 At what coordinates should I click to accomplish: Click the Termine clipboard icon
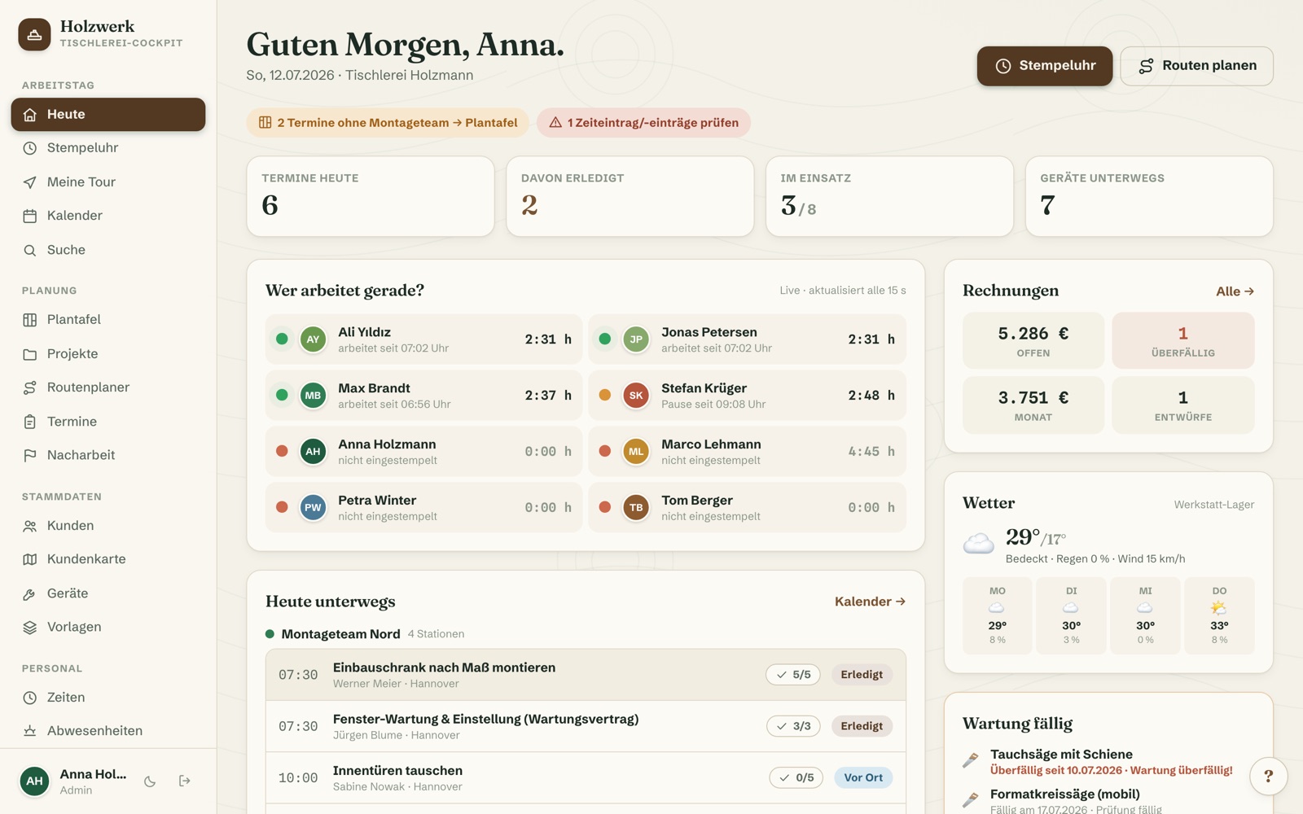click(x=30, y=422)
